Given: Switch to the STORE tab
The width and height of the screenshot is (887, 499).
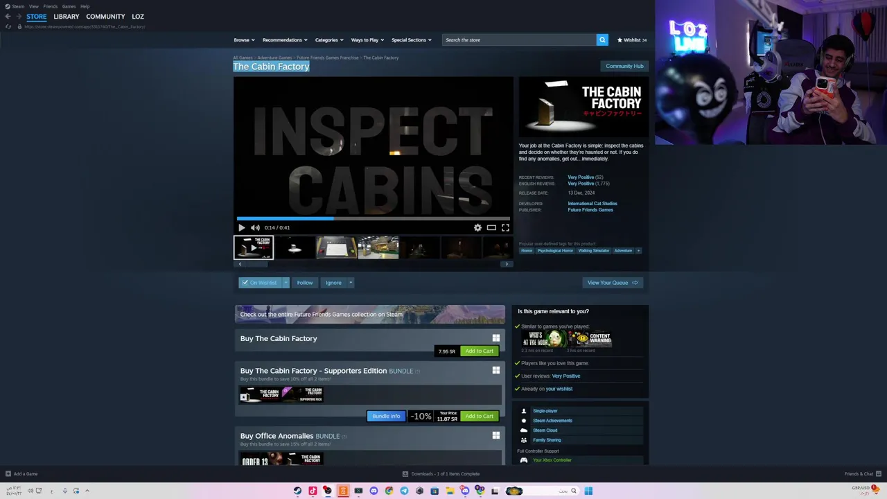Looking at the screenshot, I should point(37,16).
